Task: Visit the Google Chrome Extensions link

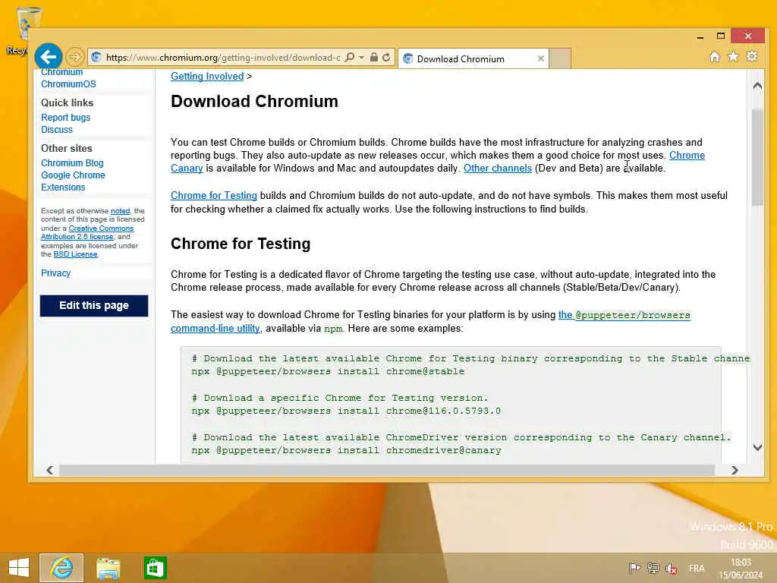Action: click(73, 181)
